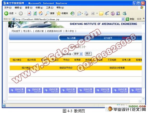Open Favorites star icon
The width and height of the screenshot is (148, 113).
(x=59, y=14)
